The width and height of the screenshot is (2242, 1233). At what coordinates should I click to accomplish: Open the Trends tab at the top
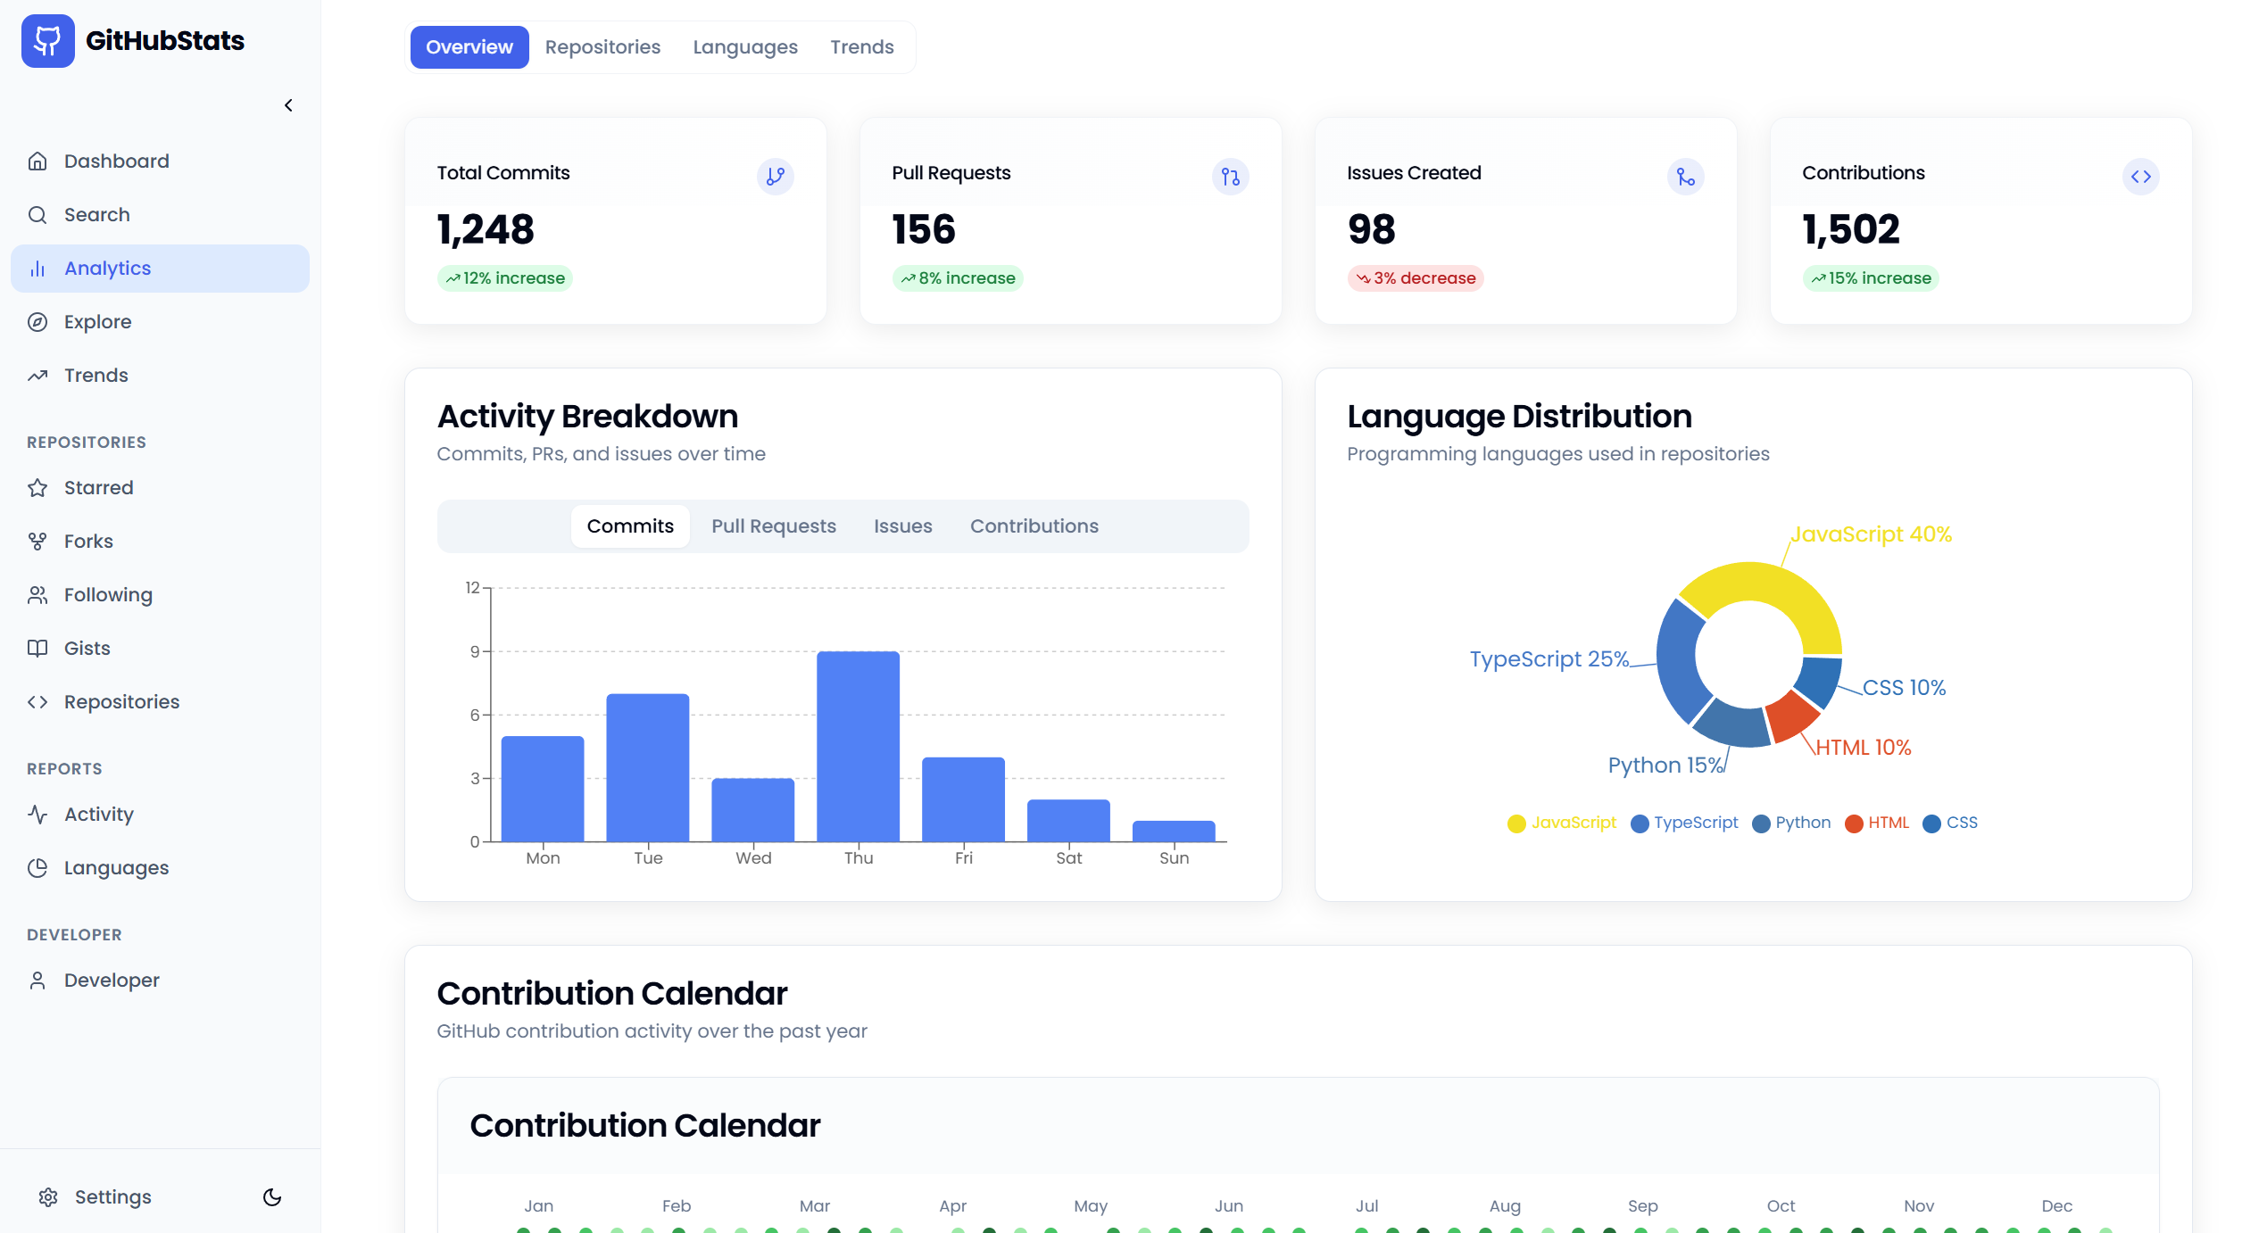[860, 46]
